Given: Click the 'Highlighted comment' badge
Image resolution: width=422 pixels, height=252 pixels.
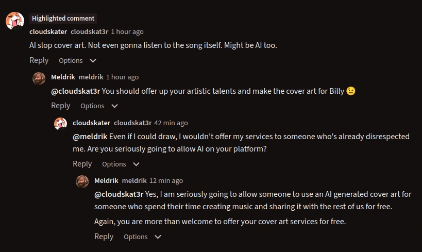Looking at the screenshot, I should 63,18.
